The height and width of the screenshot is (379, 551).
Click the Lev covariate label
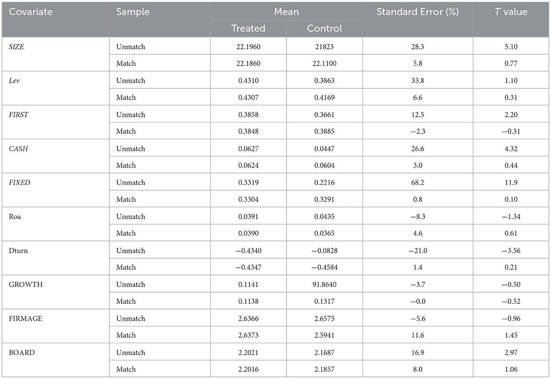14,81
